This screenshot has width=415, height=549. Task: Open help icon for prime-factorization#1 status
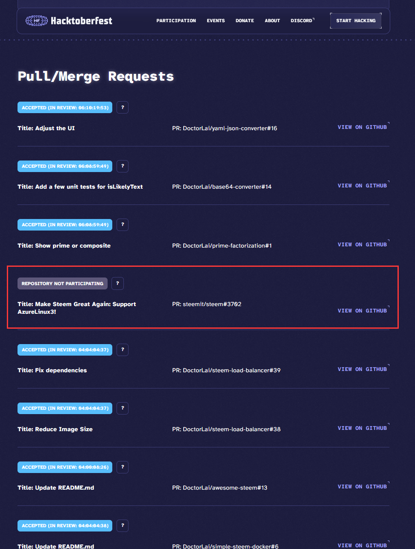[x=123, y=225]
